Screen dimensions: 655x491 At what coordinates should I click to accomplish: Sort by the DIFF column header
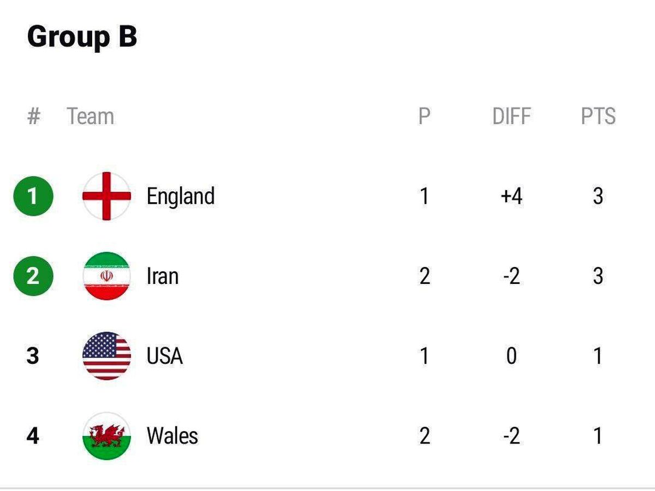click(511, 116)
